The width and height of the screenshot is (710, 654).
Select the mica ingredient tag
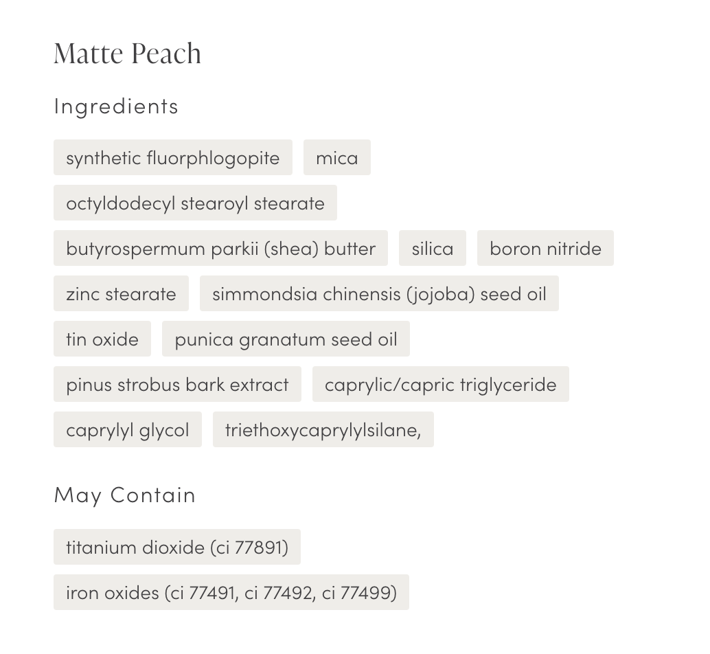point(336,158)
